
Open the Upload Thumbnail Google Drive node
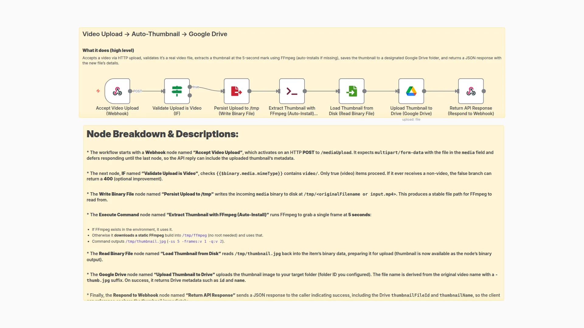[411, 91]
